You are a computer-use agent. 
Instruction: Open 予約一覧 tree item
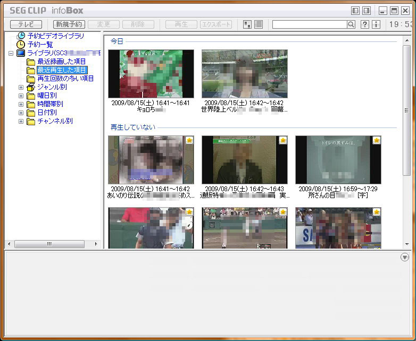pos(40,44)
